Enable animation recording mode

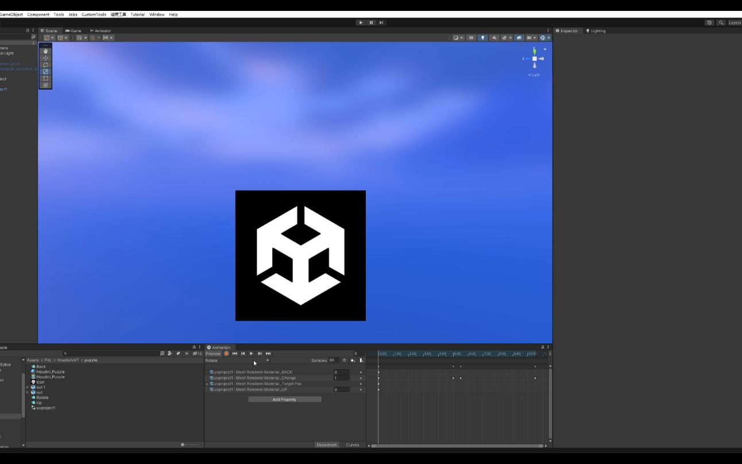[x=226, y=353]
